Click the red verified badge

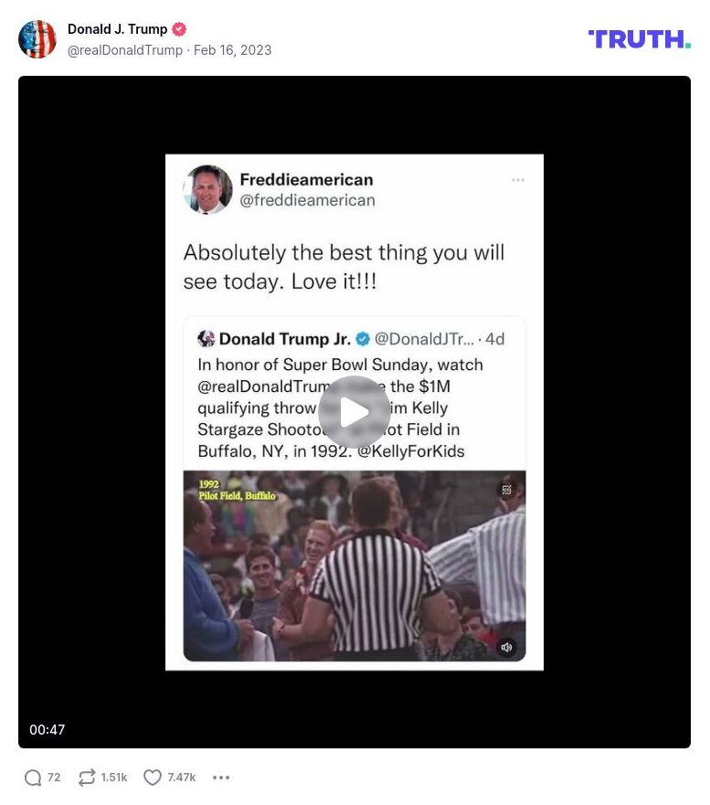[x=179, y=29]
